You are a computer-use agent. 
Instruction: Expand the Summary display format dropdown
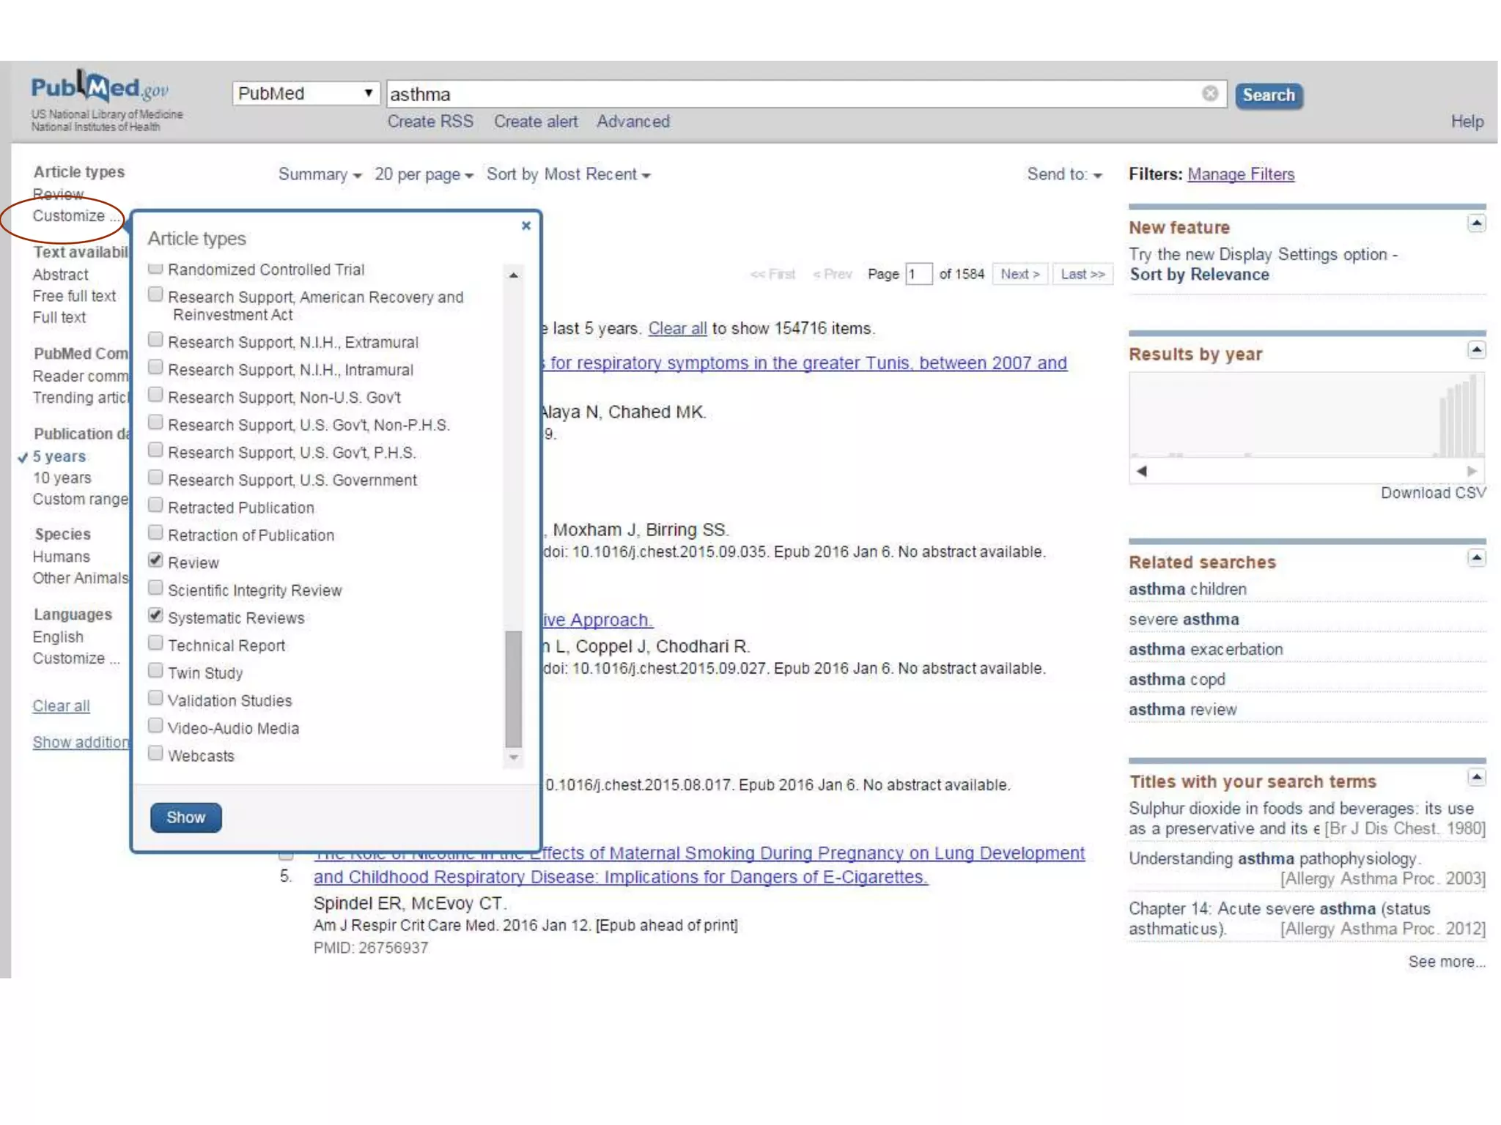(x=320, y=174)
